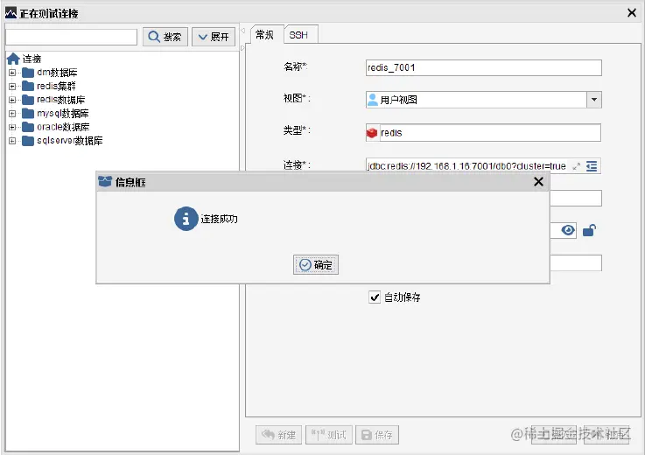Click the info 'i' icon in dialog
The height and width of the screenshot is (455, 645).
(186, 219)
